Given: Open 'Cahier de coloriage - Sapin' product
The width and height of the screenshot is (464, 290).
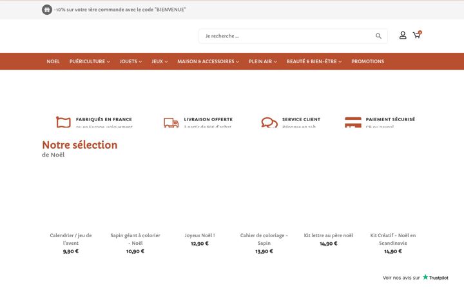Looking at the screenshot, I should click(x=264, y=239).
